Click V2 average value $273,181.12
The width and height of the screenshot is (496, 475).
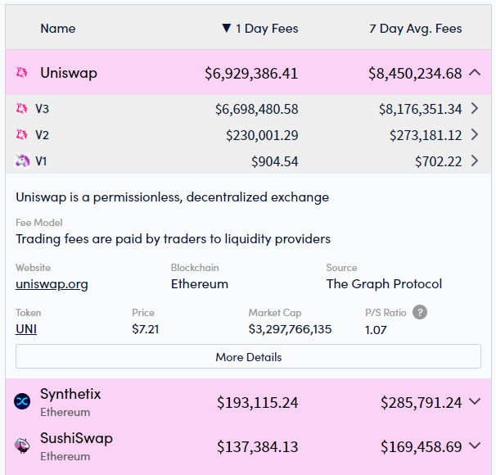click(x=426, y=135)
